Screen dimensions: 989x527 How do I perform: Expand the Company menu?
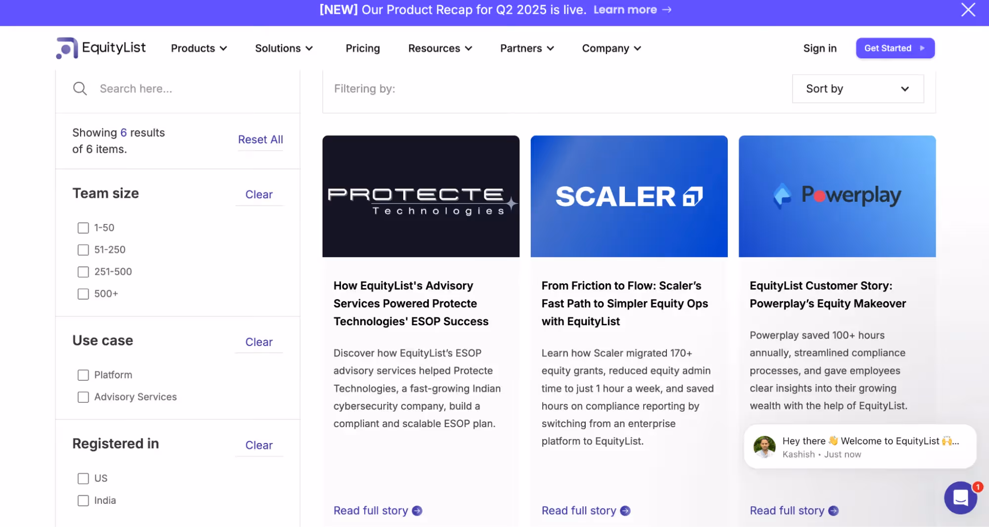612,48
